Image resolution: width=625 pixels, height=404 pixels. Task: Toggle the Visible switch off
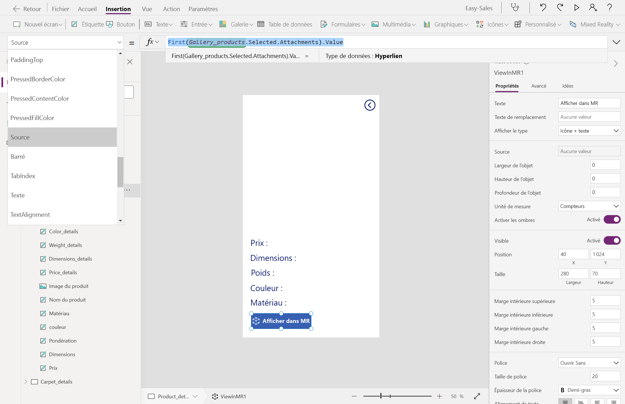612,241
